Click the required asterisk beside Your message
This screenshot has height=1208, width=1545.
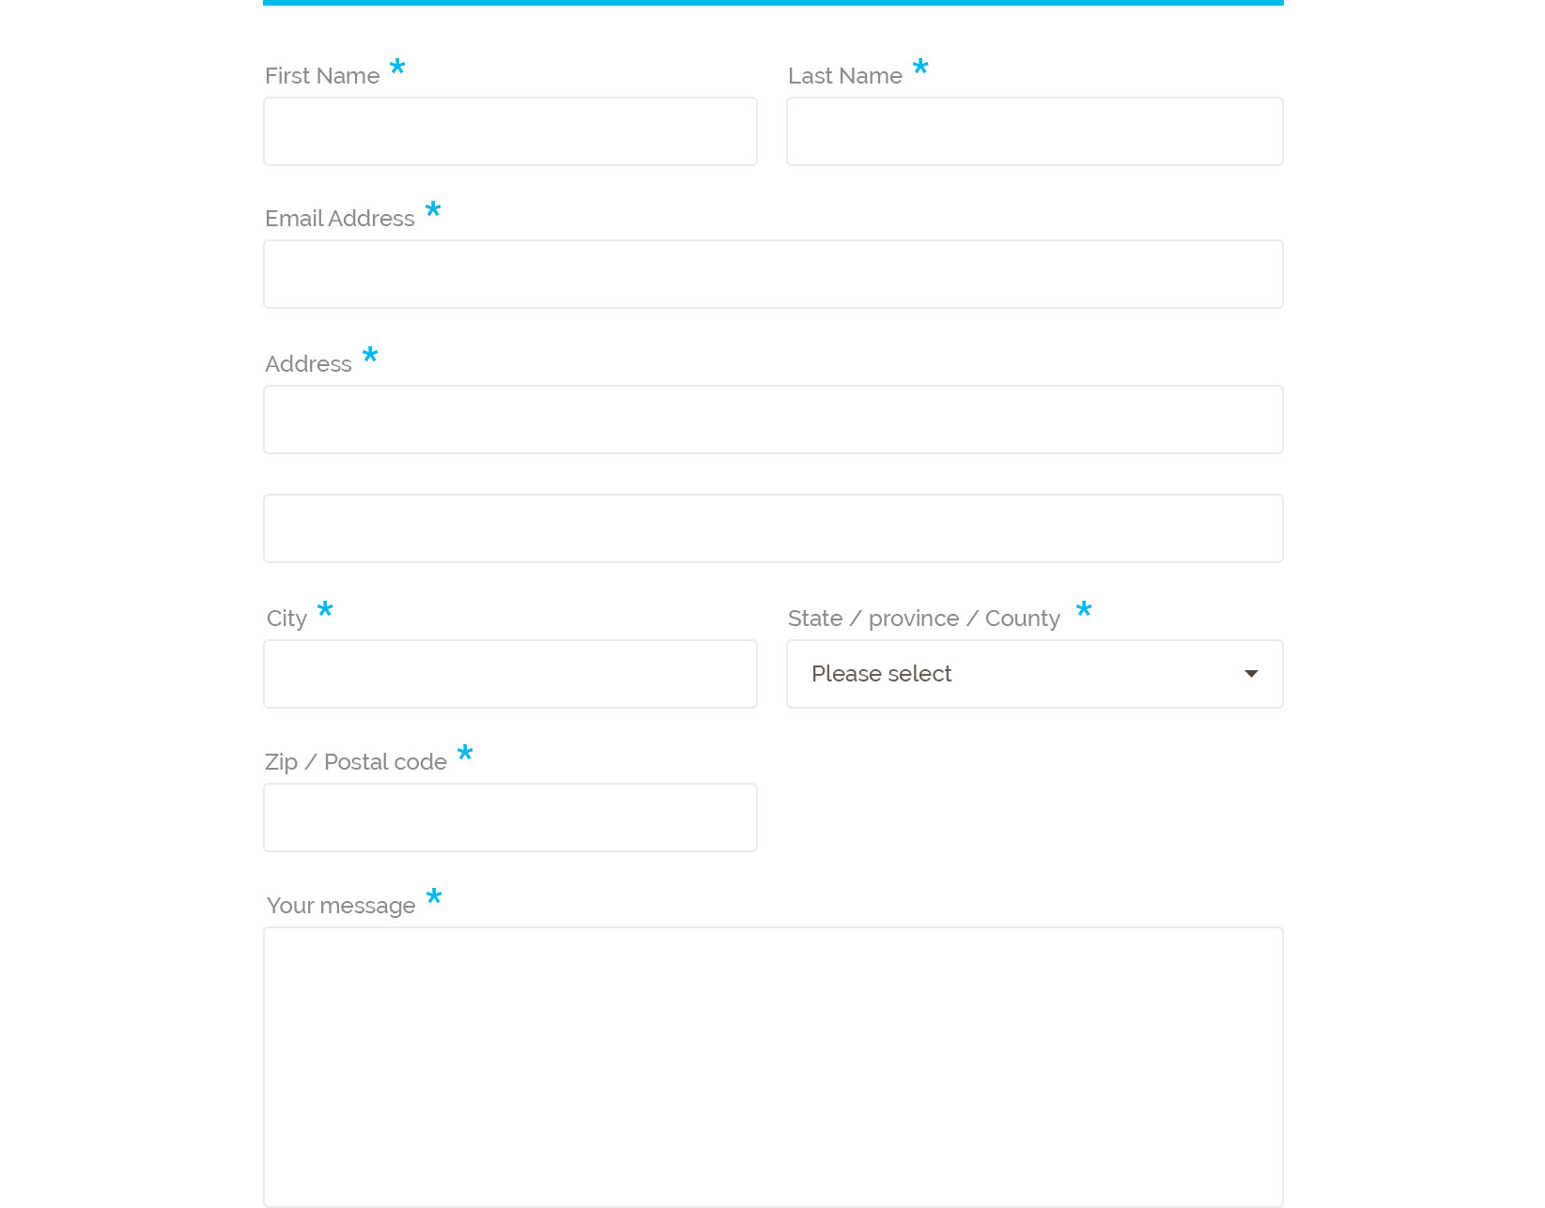434,897
